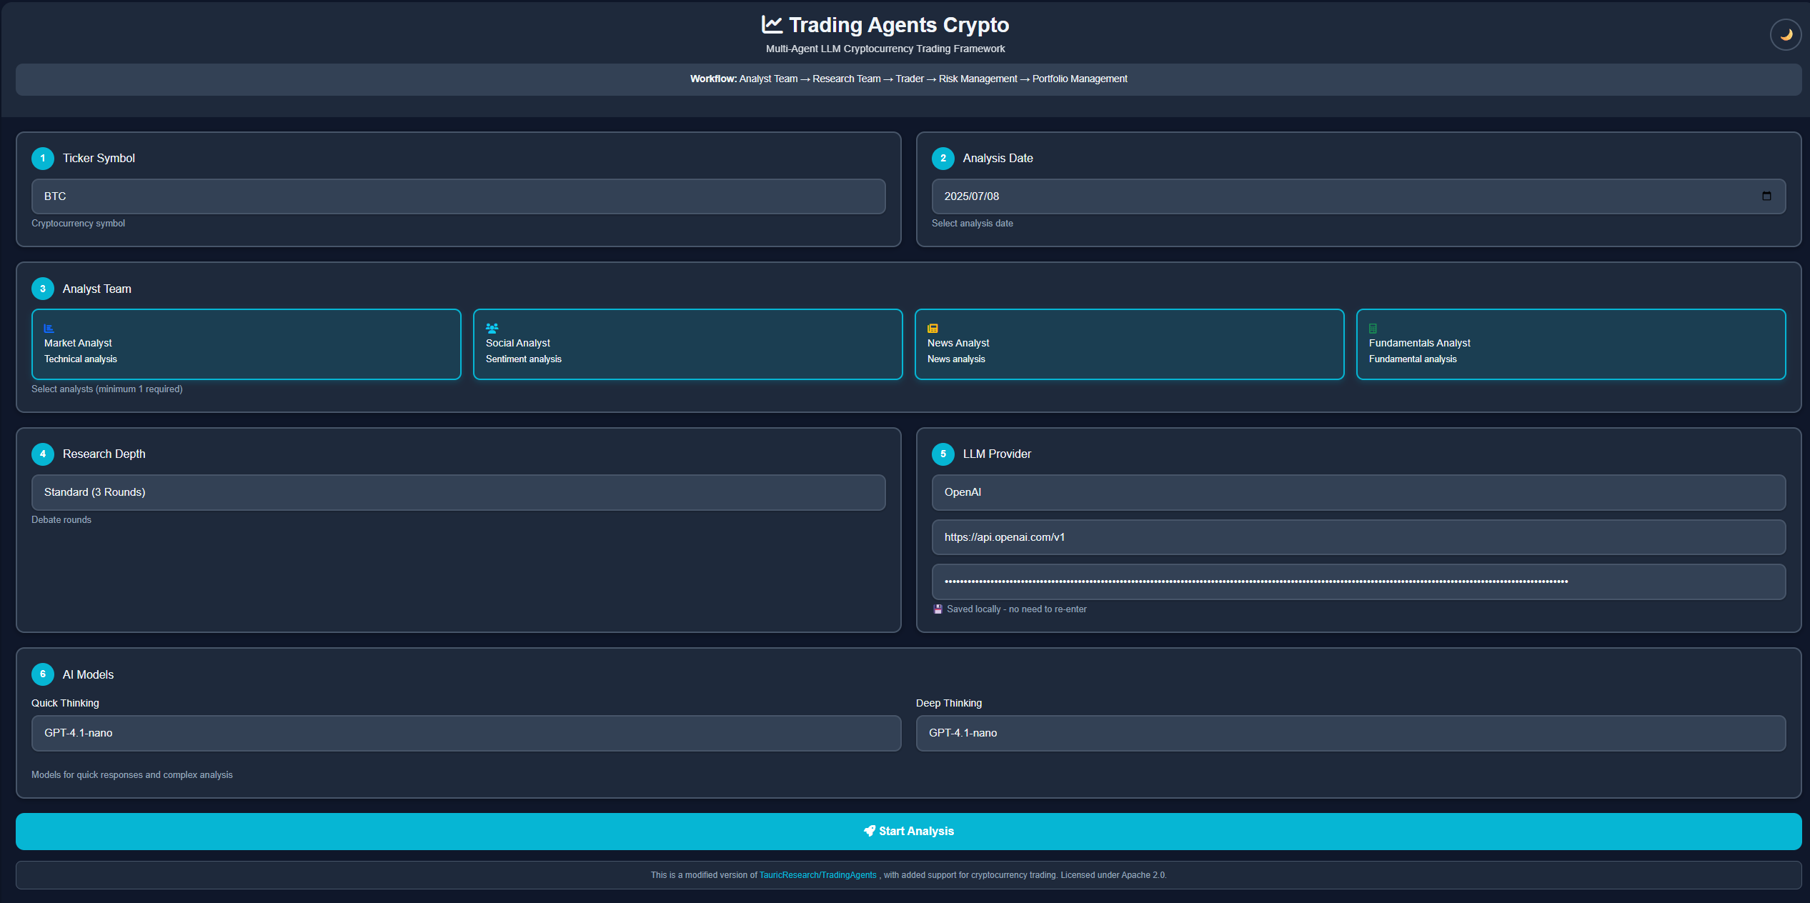Click the chart line logo icon
Screen dimensions: 1810x903
click(772, 24)
